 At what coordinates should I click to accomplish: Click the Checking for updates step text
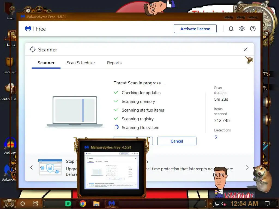click(141, 93)
